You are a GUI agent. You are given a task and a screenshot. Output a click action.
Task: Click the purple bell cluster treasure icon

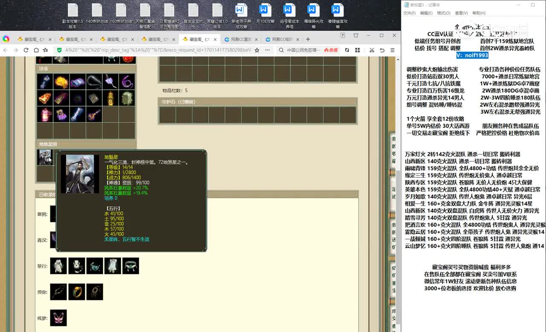click(x=61, y=114)
